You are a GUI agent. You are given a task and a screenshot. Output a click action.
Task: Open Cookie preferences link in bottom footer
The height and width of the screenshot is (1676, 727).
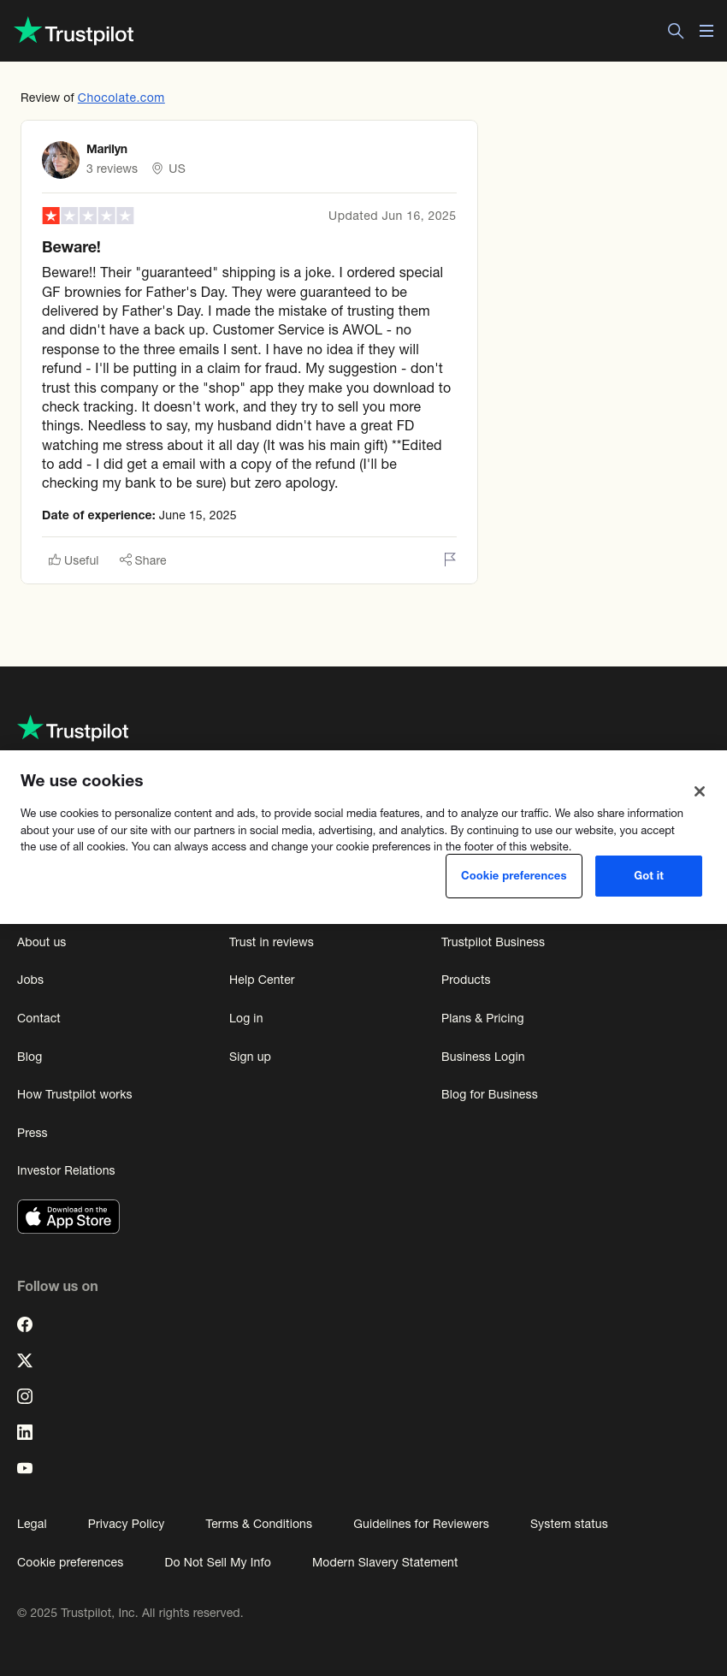coord(70,1562)
